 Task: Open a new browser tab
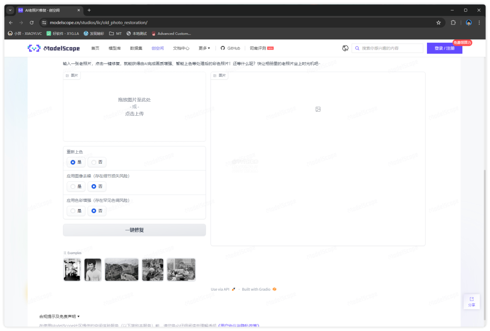[89, 10]
